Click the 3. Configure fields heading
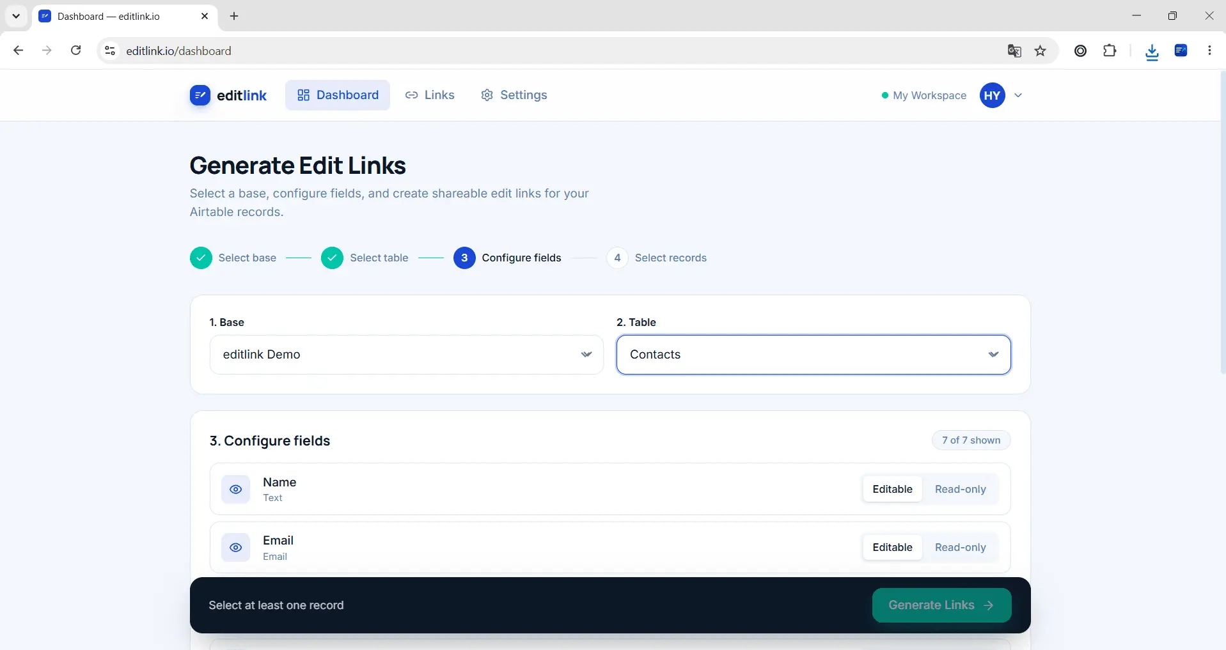 (270, 441)
